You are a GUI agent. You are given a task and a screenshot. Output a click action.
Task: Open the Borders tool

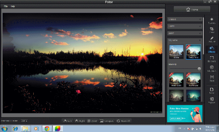pos(212,59)
